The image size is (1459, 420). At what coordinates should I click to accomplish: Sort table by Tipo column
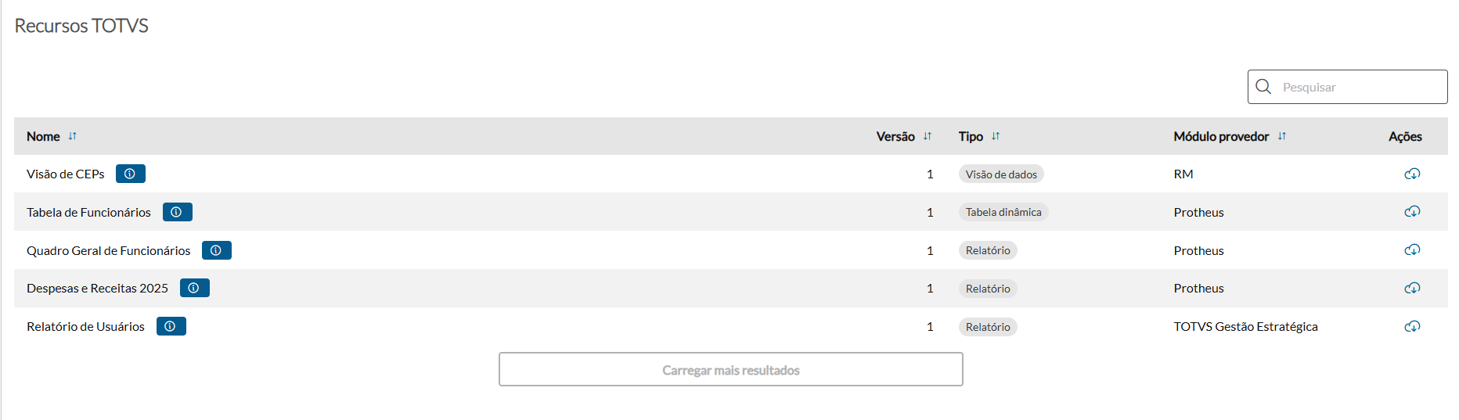click(x=996, y=136)
